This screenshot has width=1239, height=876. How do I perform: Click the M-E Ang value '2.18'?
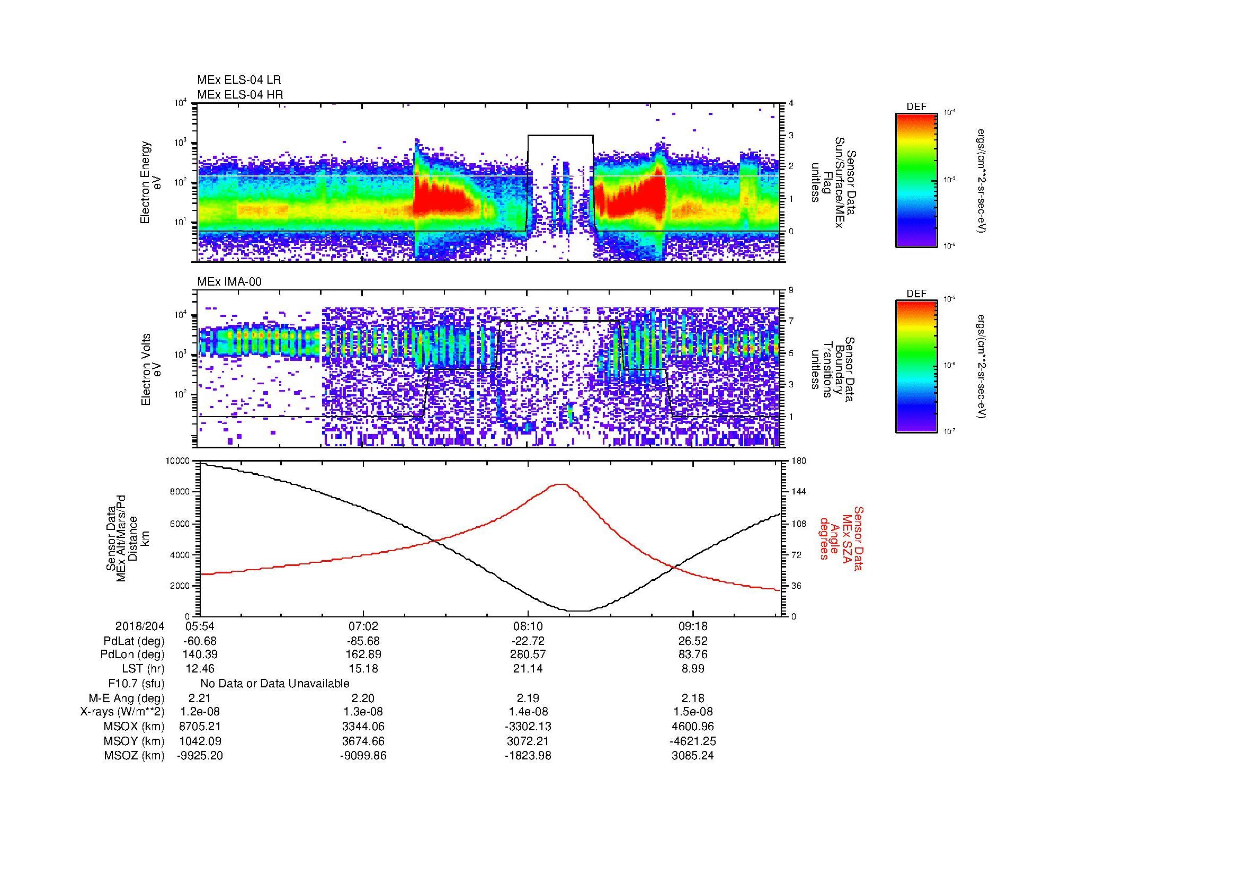tap(692, 698)
